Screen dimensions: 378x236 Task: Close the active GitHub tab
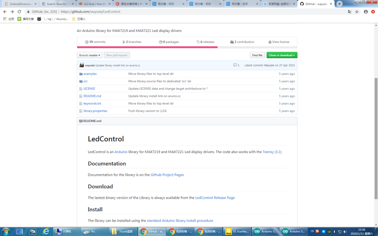[x=331, y=4]
